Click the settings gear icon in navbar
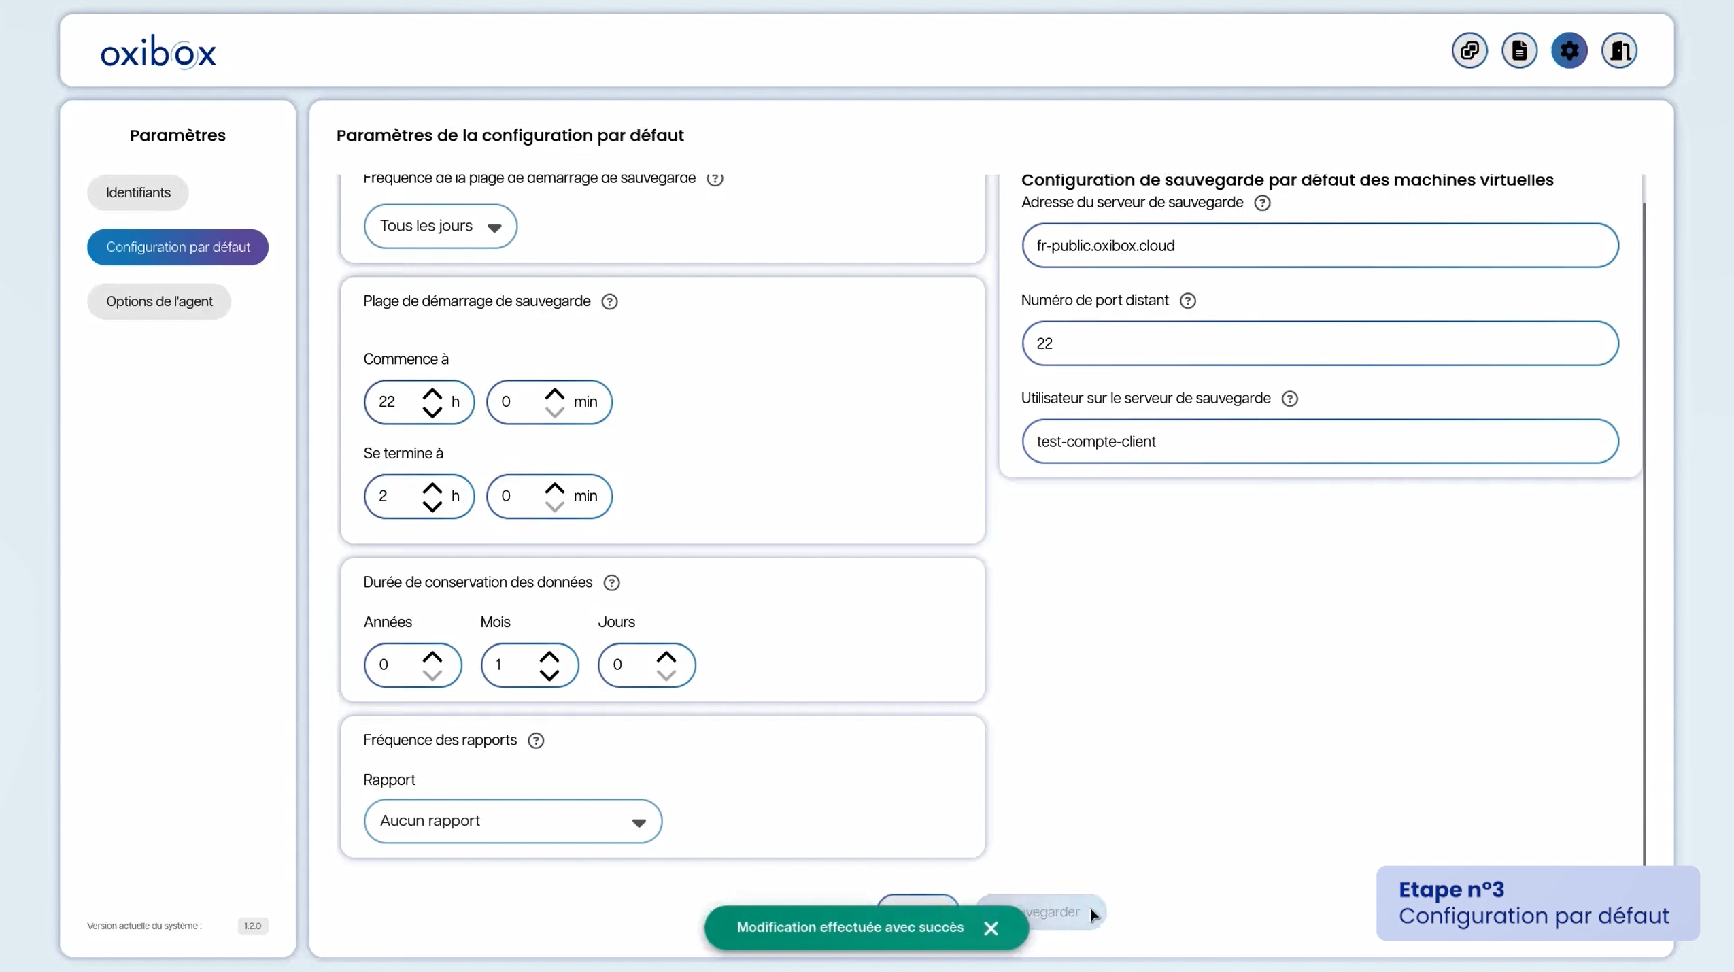The height and width of the screenshot is (972, 1734). (x=1569, y=50)
